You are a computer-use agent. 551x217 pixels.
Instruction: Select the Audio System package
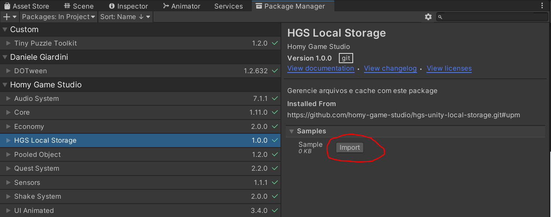[x=140, y=99]
